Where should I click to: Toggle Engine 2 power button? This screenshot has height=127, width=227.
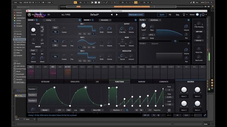click(x=135, y=20)
